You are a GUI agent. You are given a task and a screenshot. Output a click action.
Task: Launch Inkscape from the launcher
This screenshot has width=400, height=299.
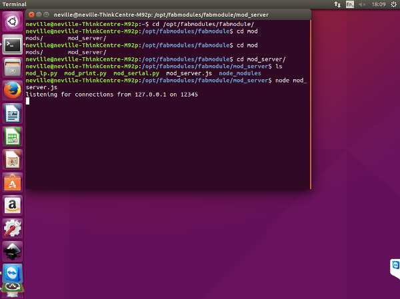12,251
